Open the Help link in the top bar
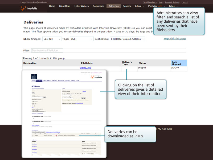 pos(161,2)
